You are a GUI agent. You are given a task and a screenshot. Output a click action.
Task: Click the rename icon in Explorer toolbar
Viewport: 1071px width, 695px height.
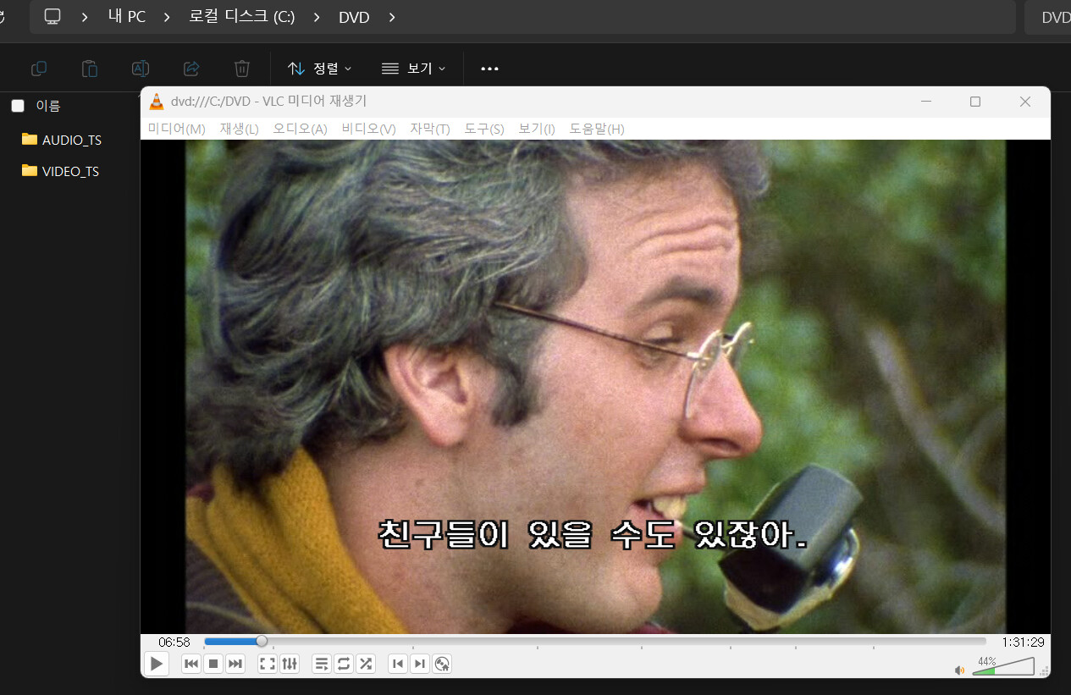coord(141,69)
